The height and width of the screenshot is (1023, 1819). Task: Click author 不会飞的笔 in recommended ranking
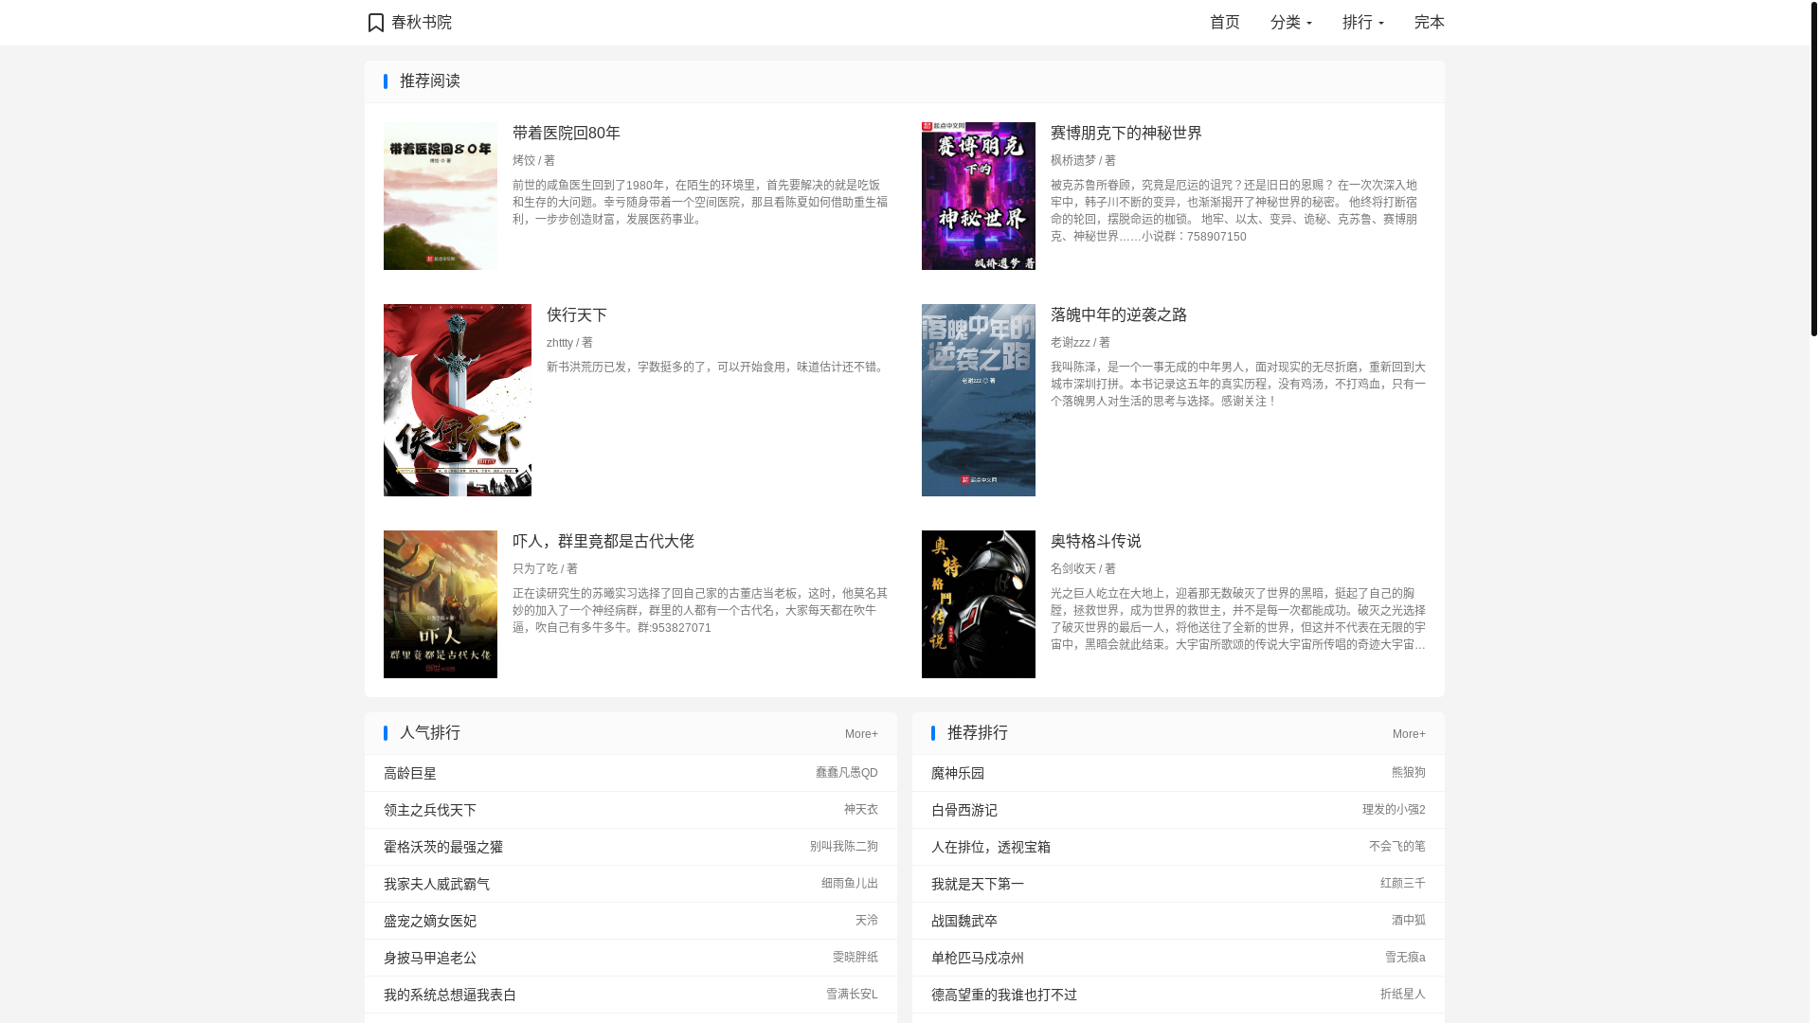point(1397,847)
